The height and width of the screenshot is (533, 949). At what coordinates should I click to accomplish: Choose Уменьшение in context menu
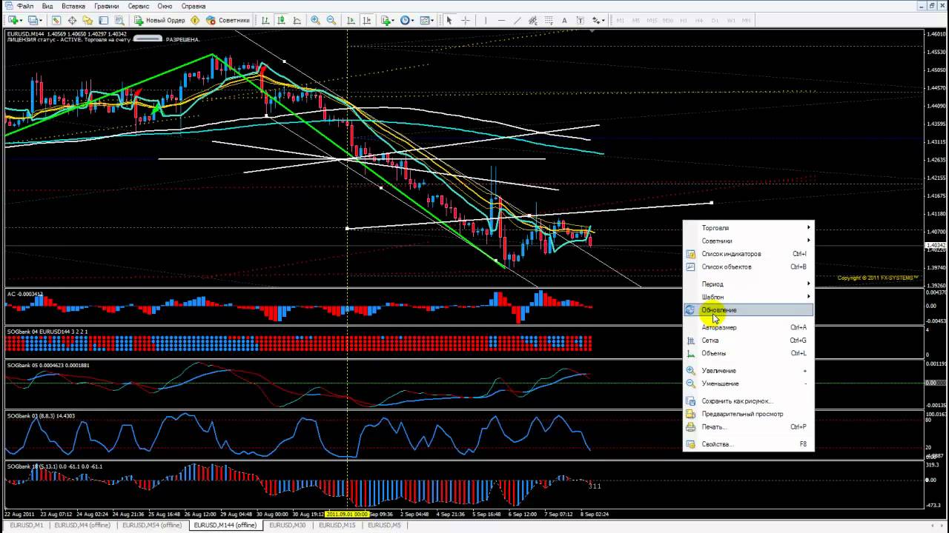pos(748,383)
